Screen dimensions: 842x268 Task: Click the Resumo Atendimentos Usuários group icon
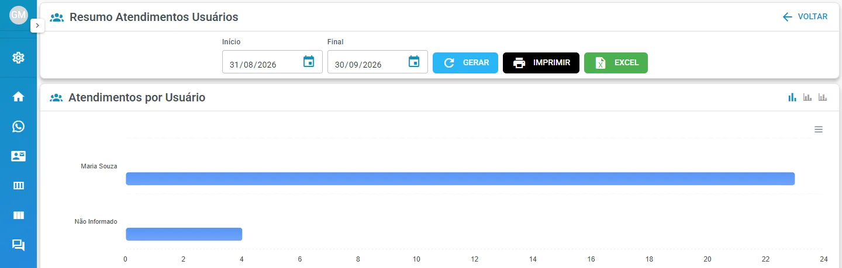pyautogui.click(x=57, y=17)
